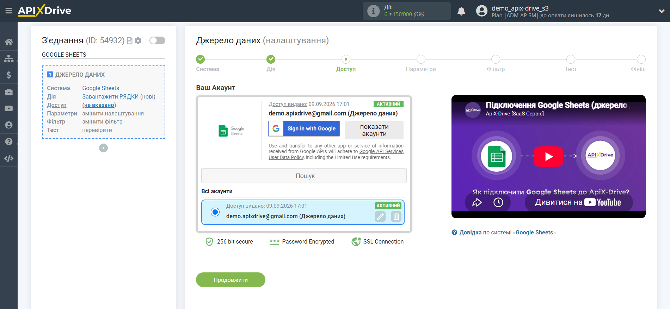Click the notifications bell icon
The height and width of the screenshot is (309, 670).
click(x=461, y=11)
